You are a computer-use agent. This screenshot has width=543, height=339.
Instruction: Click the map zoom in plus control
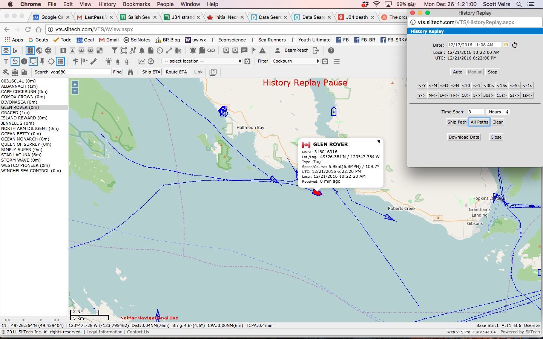pos(75,84)
